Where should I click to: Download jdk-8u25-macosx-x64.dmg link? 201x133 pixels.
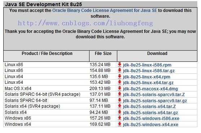[x=150, y=89]
